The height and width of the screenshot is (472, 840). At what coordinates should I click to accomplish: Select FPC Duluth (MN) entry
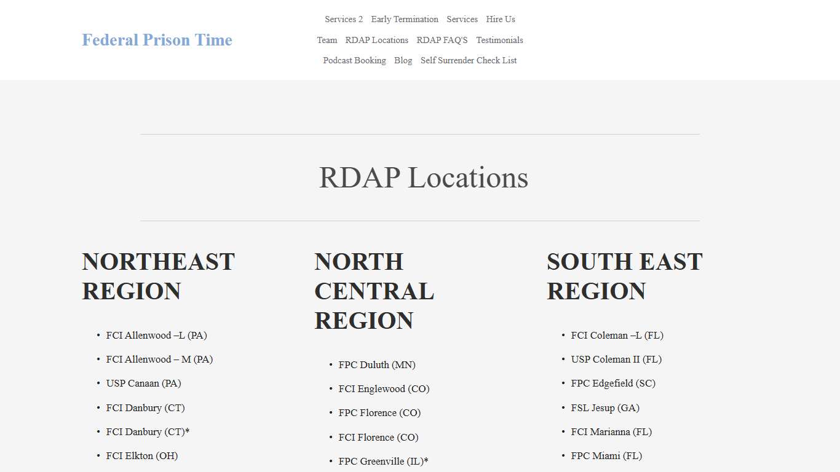(377, 364)
